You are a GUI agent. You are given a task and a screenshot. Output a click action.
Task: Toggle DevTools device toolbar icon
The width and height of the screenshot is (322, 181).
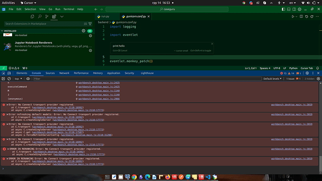click(9, 73)
